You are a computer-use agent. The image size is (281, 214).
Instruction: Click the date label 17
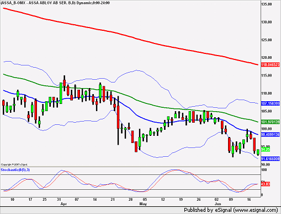tap(30, 200)
